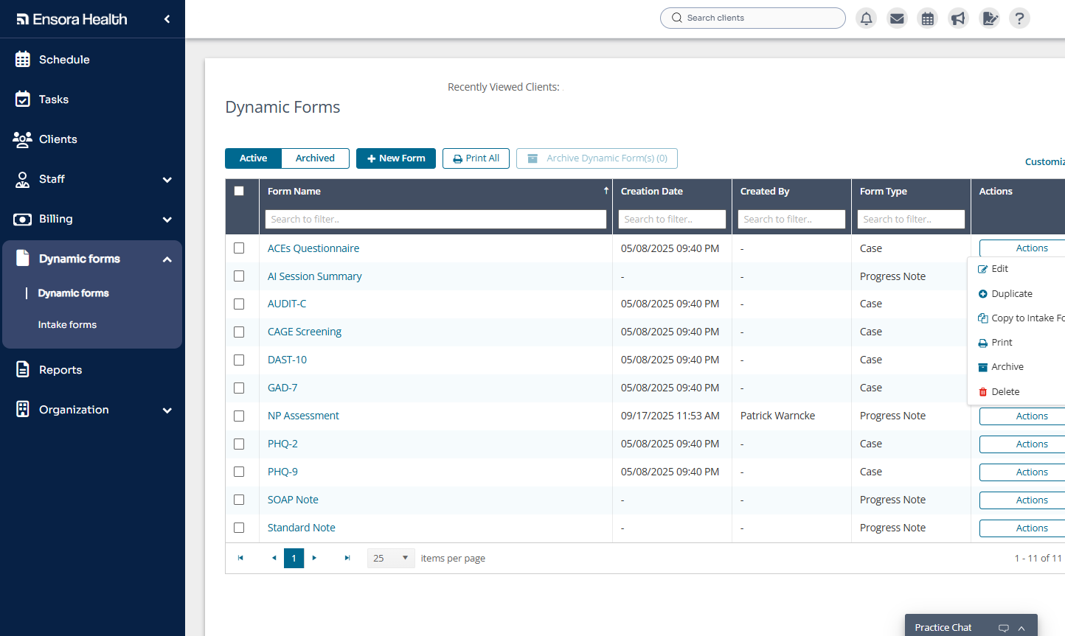This screenshot has width=1065, height=636.
Task: Open the items per page dropdown
Action: pos(391,558)
